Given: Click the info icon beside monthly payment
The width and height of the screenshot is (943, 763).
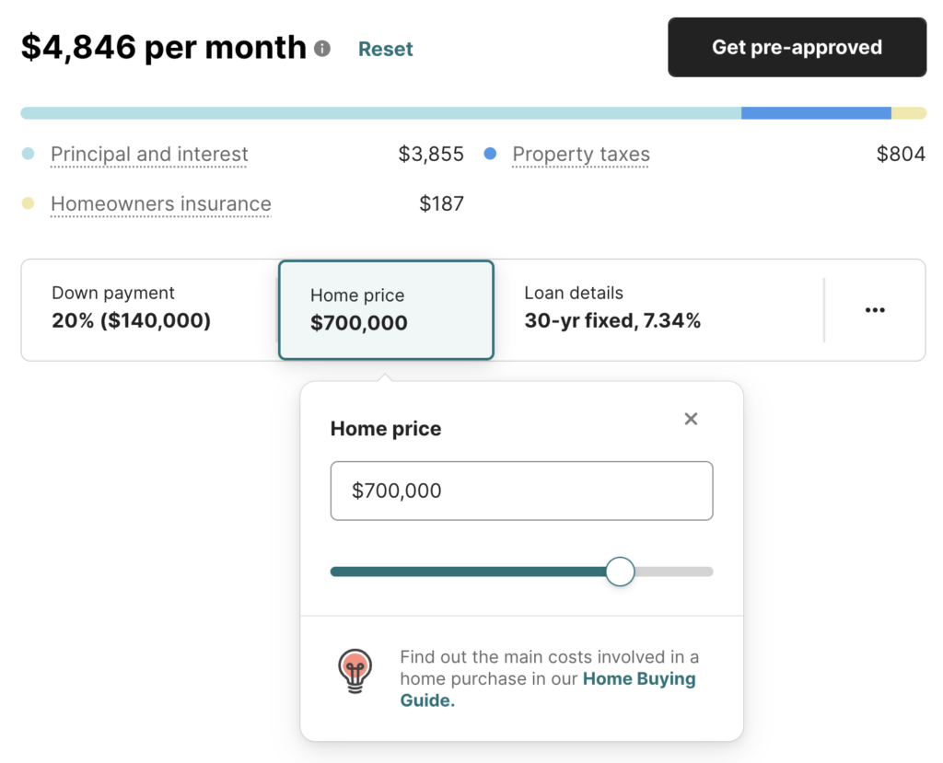Looking at the screenshot, I should (x=322, y=48).
